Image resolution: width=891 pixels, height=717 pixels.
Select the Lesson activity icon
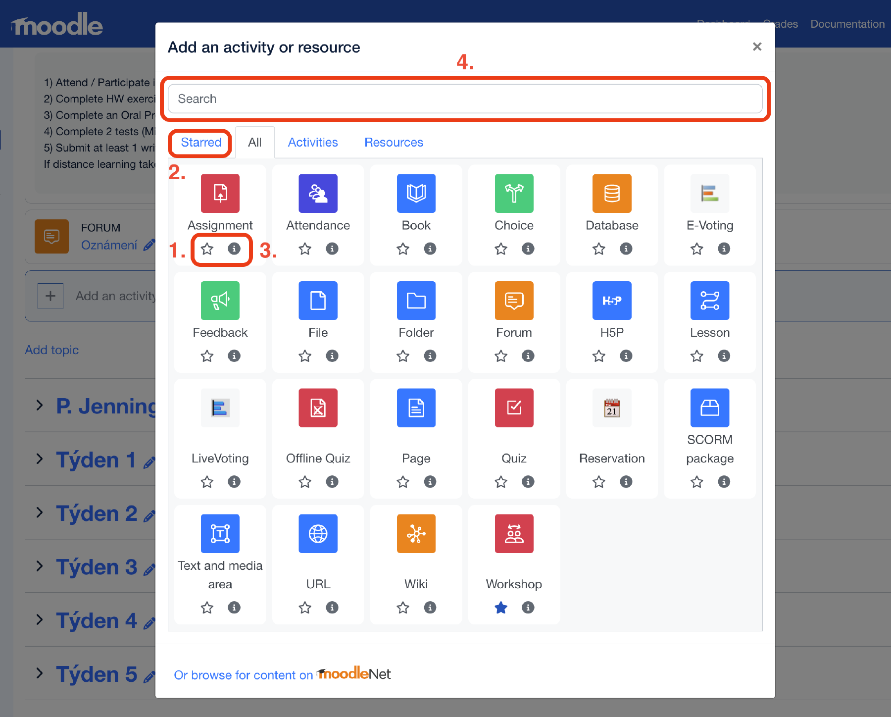(709, 301)
